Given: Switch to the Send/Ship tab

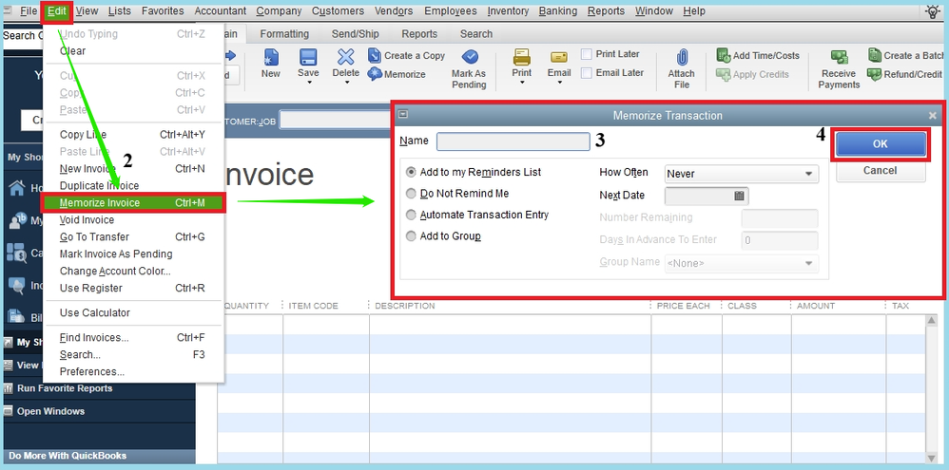Looking at the screenshot, I should 356,34.
